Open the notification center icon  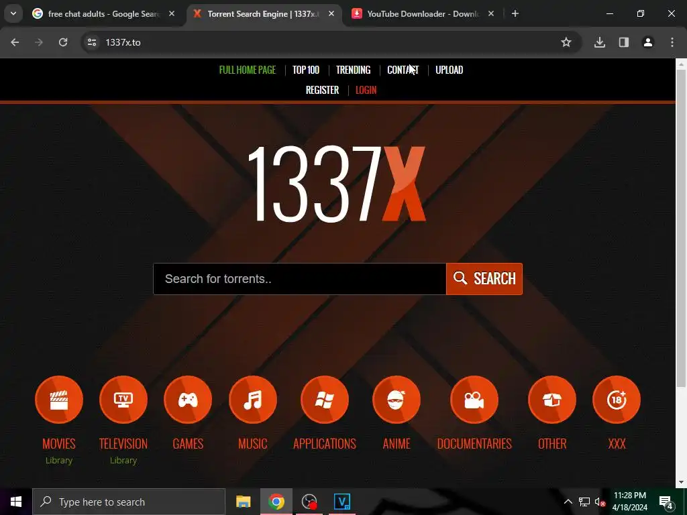[667, 502]
